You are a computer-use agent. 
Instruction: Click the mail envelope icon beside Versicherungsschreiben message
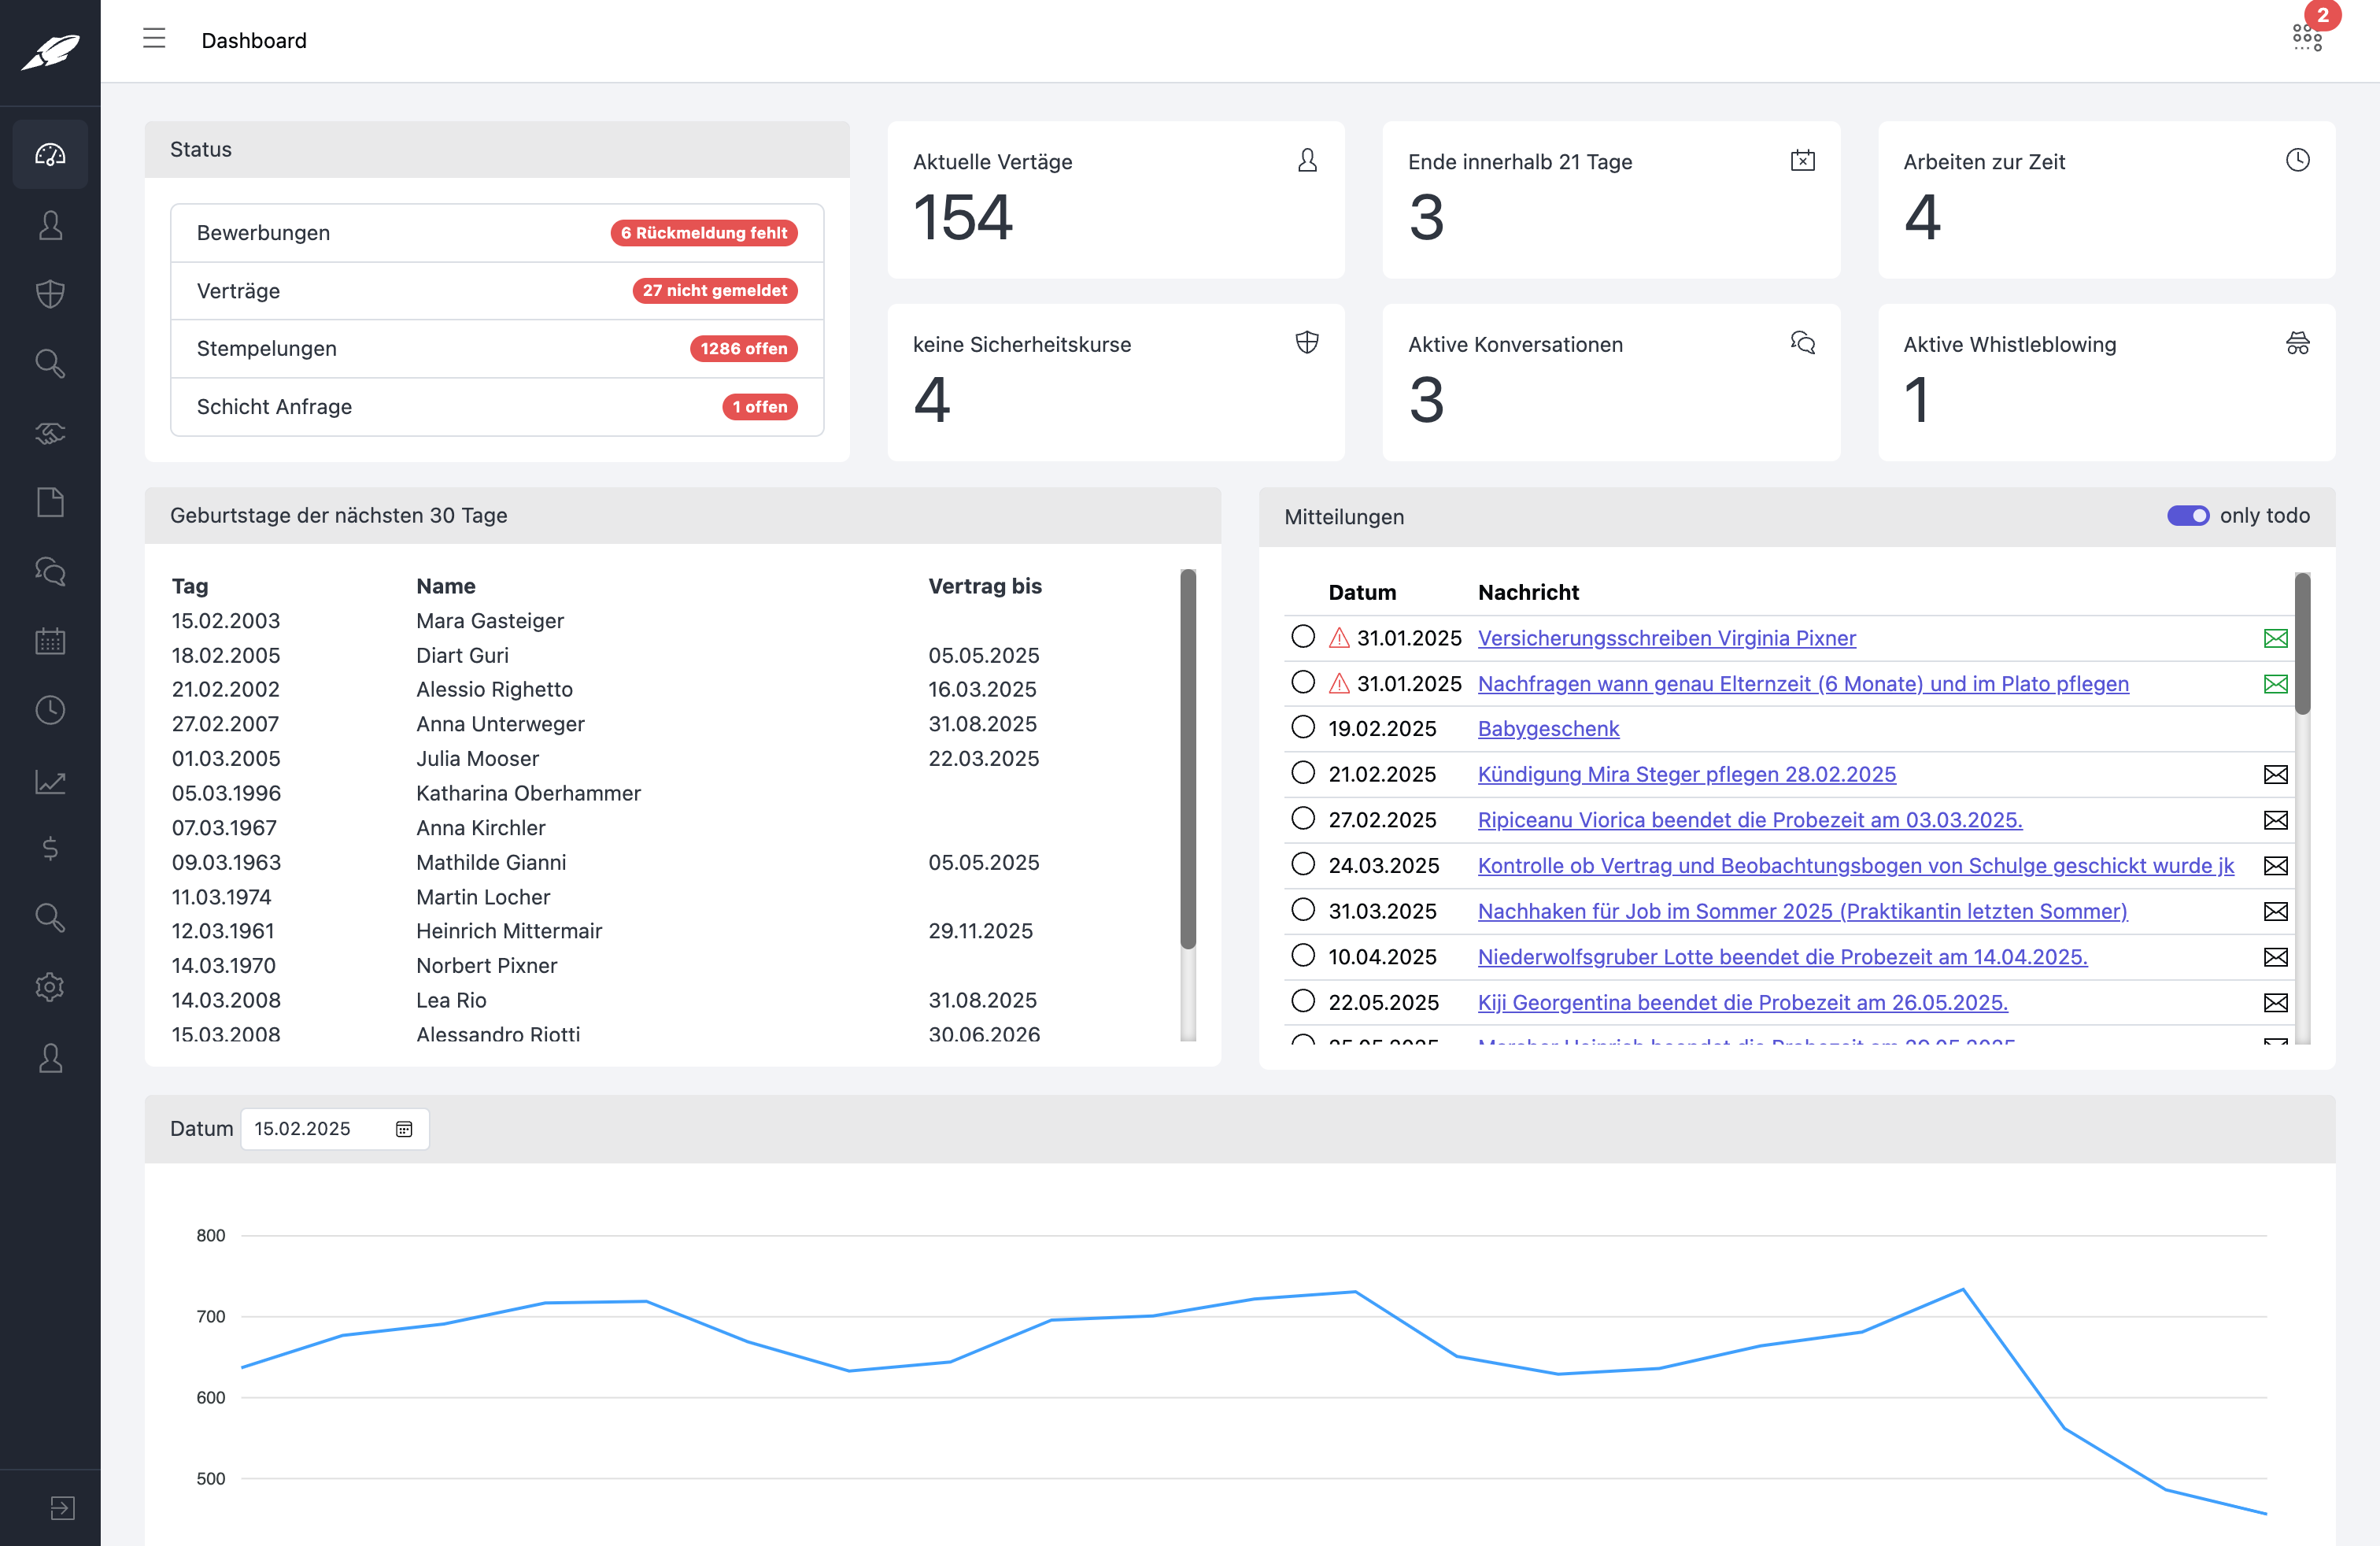(x=2276, y=638)
